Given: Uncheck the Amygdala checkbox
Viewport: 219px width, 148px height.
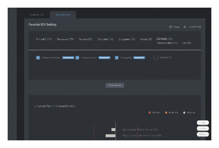Looking at the screenshot, I should point(117,58).
